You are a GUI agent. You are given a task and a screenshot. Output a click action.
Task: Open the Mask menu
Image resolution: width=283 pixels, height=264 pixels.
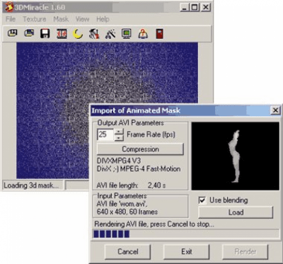61,19
